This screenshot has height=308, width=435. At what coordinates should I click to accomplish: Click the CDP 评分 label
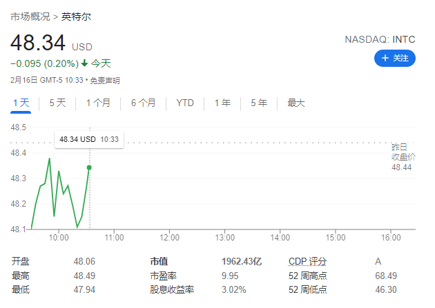click(x=307, y=261)
